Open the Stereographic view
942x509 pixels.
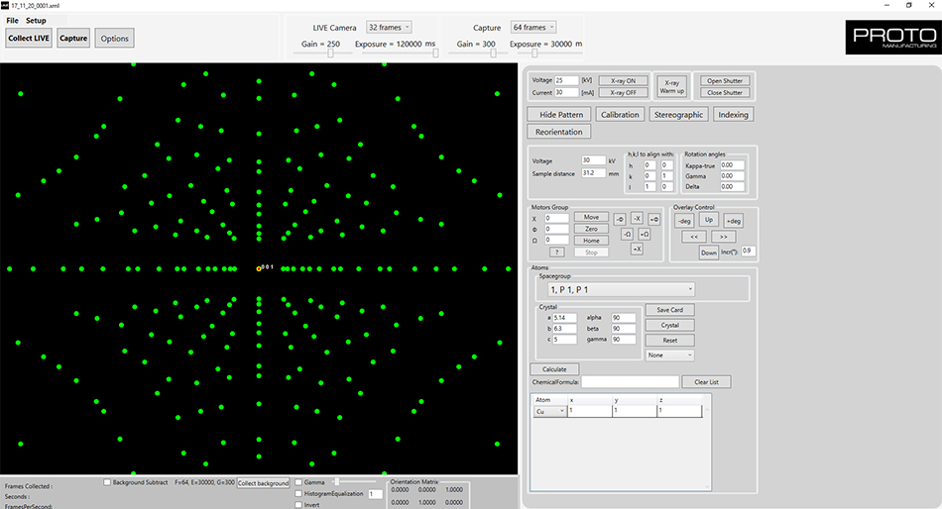pos(679,115)
